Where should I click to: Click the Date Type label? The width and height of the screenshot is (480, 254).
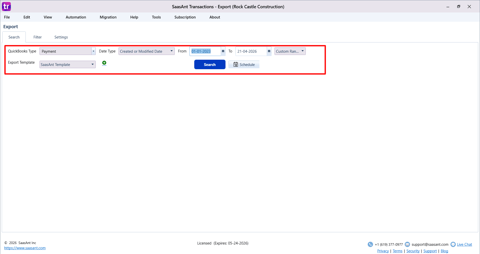107,51
